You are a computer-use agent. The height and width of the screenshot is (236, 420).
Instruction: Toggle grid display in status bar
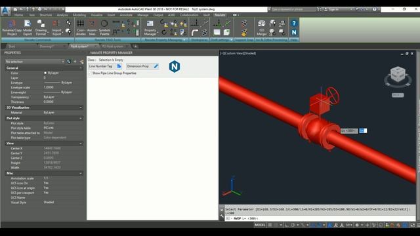click(270, 225)
